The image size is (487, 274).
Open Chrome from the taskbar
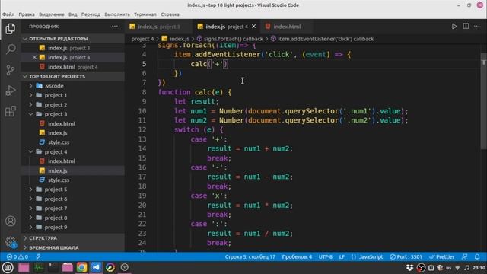(x=81, y=267)
